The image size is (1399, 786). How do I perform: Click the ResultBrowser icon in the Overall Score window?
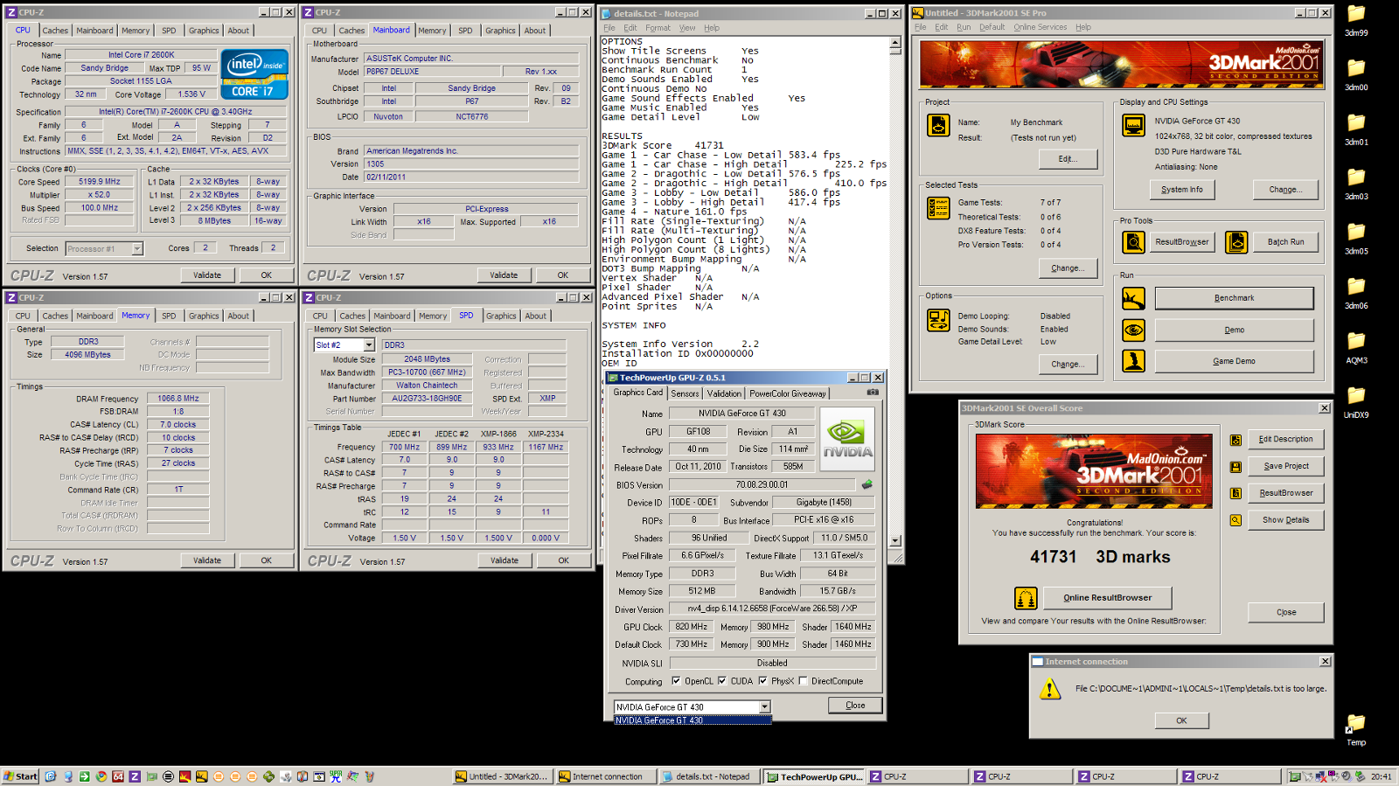1235,493
